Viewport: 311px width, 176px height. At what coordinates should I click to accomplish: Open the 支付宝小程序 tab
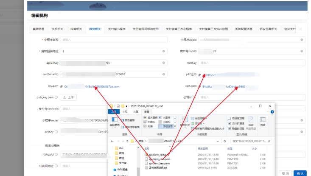117,29
